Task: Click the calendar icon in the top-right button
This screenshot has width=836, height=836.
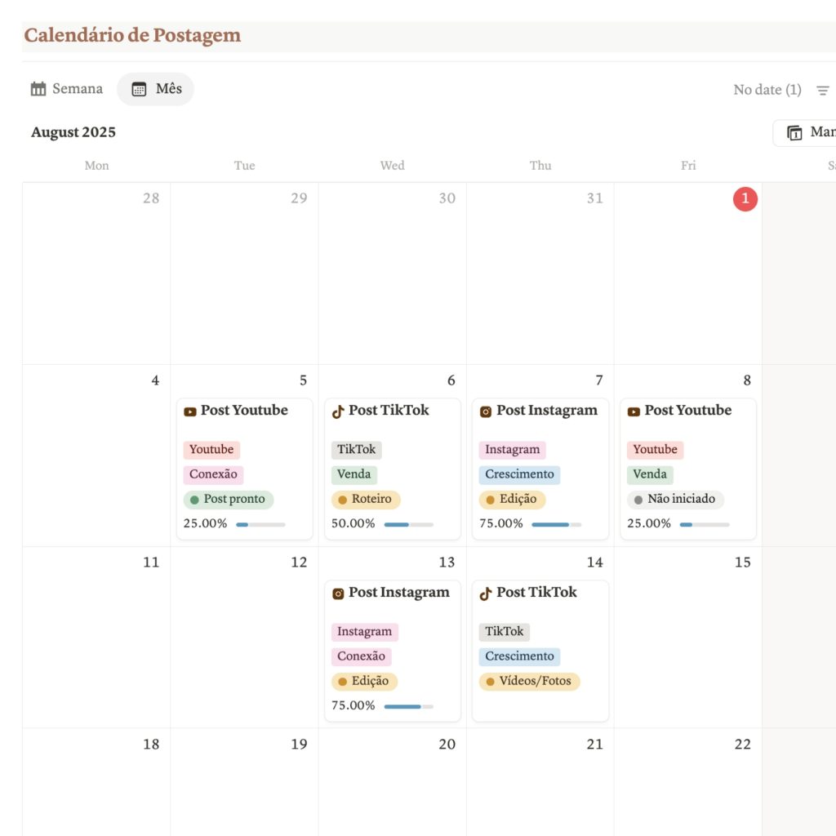Action: click(796, 131)
